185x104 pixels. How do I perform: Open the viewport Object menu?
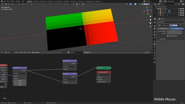32,4
